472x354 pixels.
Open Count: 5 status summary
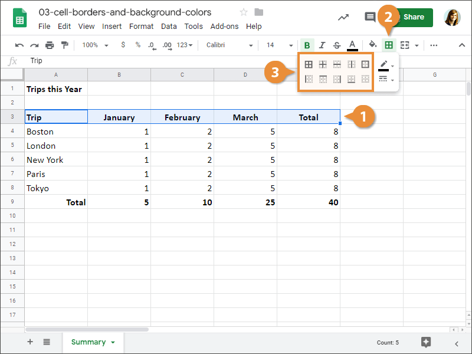tap(388, 343)
